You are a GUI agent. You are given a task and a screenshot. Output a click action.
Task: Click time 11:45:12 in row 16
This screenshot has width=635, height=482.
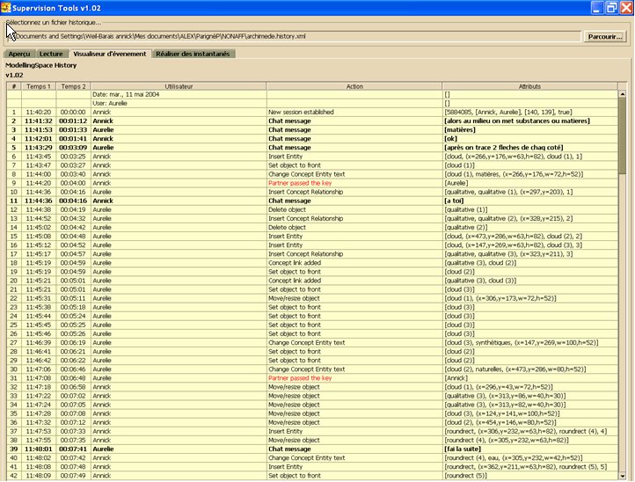39,245
